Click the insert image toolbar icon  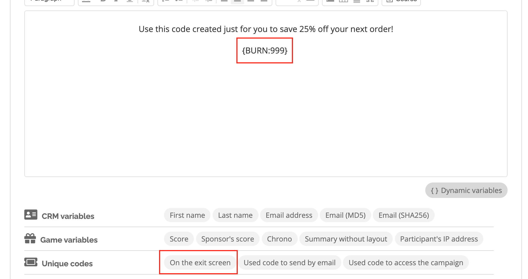[x=330, y=1]
